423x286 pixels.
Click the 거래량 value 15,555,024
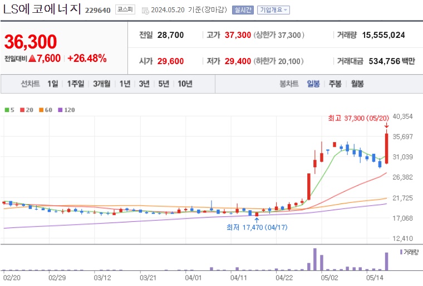pyautogui.click(x=383, y=35)
